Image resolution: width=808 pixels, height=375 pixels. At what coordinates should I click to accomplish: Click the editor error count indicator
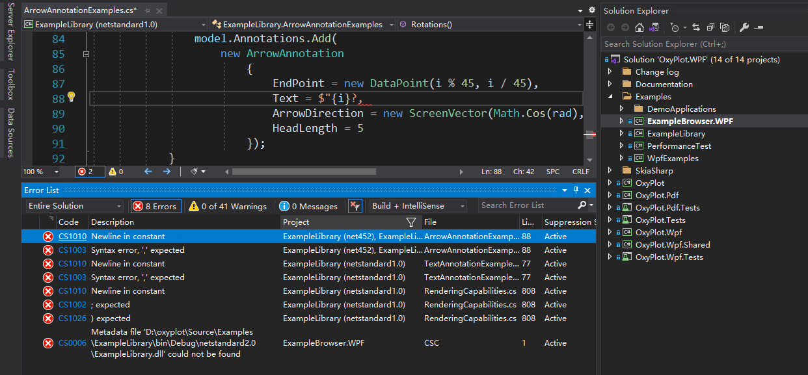89,172
